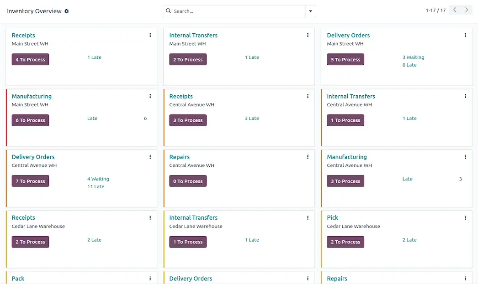Open kebab menu on Cedar Lane Internal Transfers card
478x284 pixels.
click(308, 218)
